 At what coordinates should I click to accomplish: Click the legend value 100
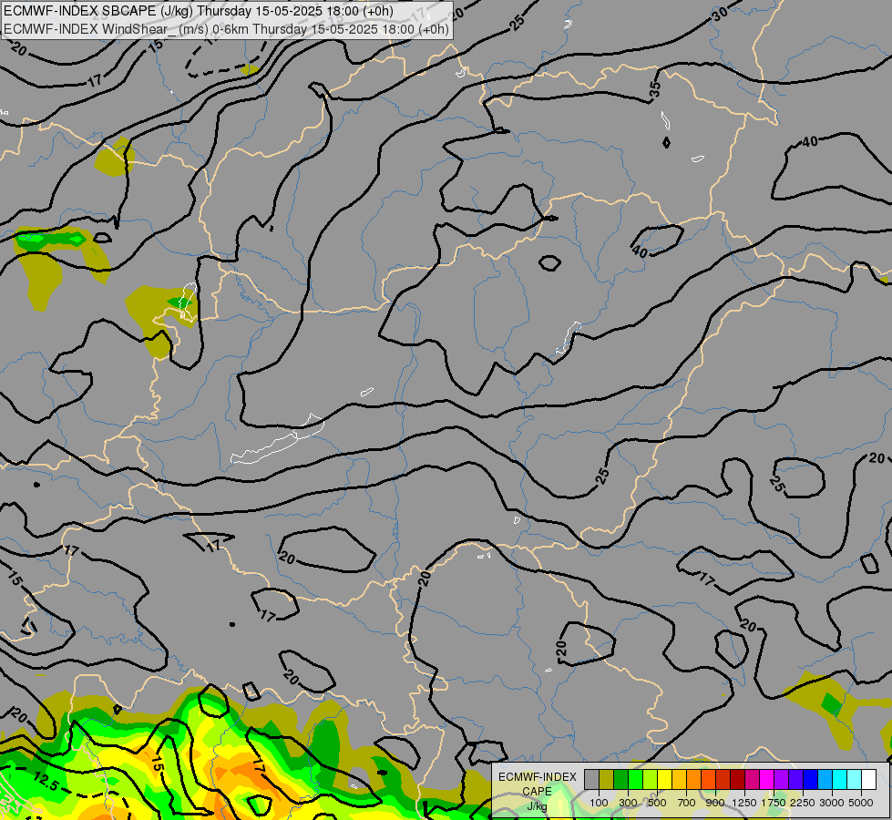click(x=599, y=803)
